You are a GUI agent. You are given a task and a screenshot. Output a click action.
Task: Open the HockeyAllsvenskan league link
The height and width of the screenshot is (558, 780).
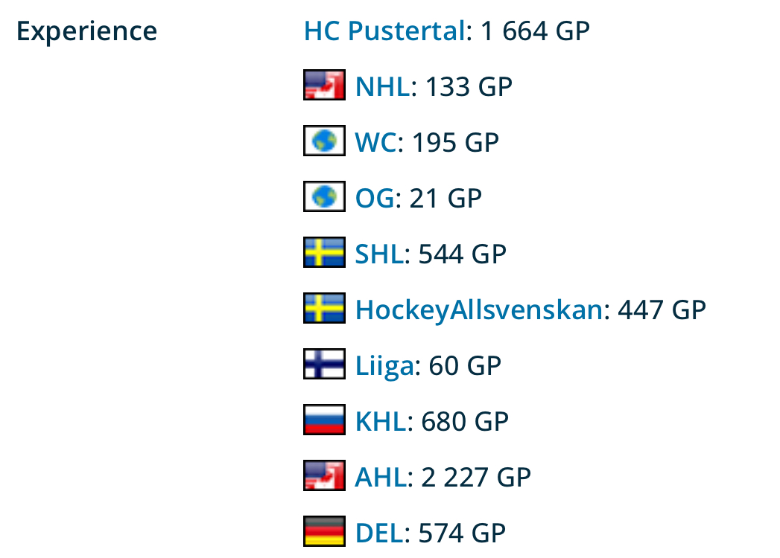479,310
